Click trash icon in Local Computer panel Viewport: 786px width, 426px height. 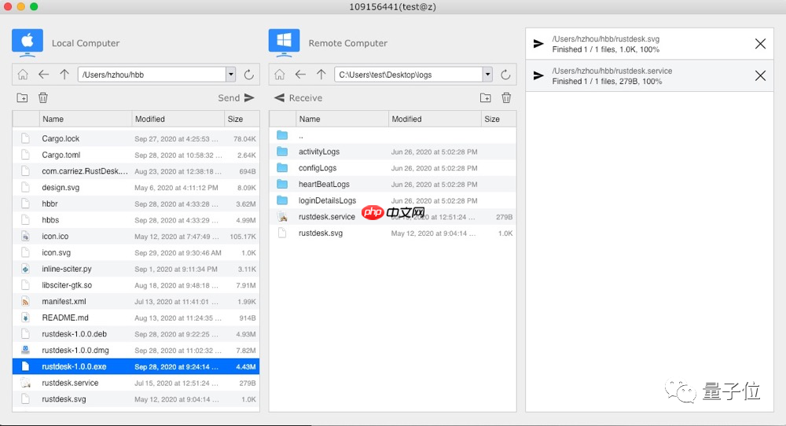(x=43, y=97)
